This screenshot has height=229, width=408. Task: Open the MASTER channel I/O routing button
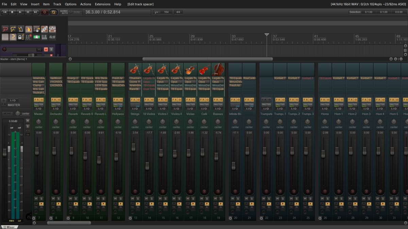click(x=13, y=100)
